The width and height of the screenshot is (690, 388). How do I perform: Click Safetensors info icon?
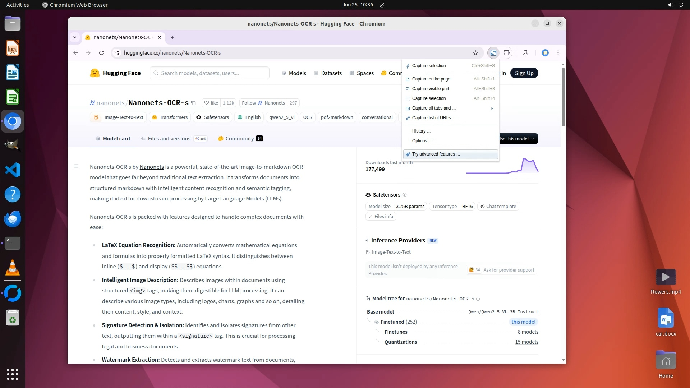pyautogui.click(x=405, y=195)
